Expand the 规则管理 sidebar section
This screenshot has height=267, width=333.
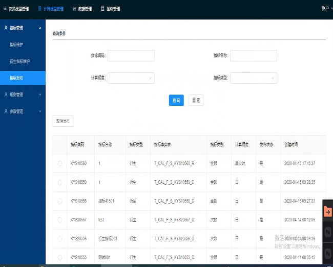click(x=23, y=94)
